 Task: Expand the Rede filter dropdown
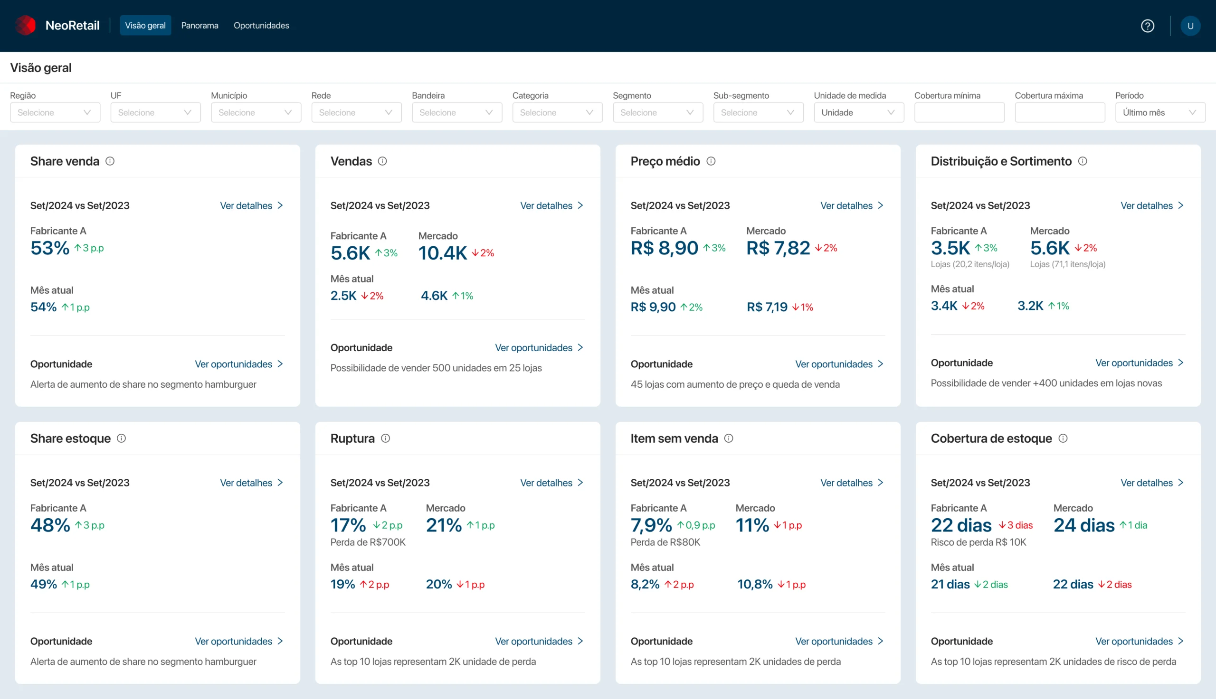(x=357, y=112)
